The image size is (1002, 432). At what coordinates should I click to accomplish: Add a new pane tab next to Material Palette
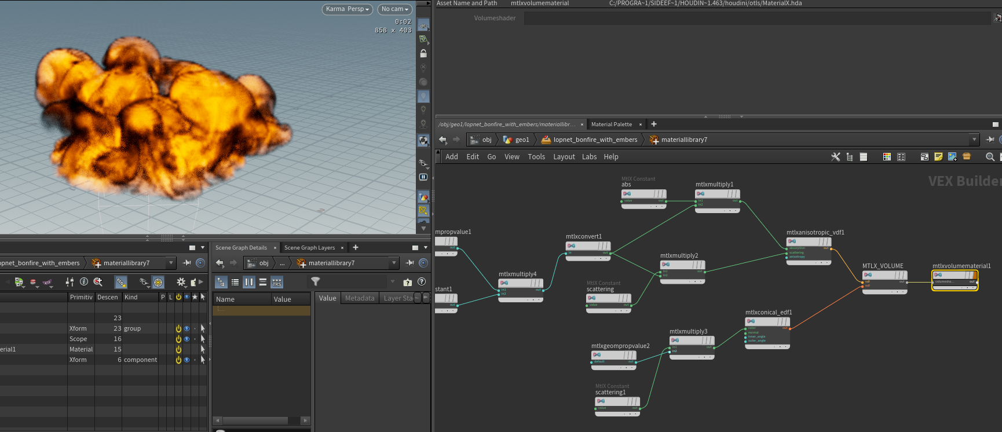click(654, 124)
